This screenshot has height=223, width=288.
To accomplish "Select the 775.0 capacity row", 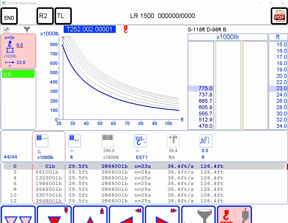I will [201, 89].
